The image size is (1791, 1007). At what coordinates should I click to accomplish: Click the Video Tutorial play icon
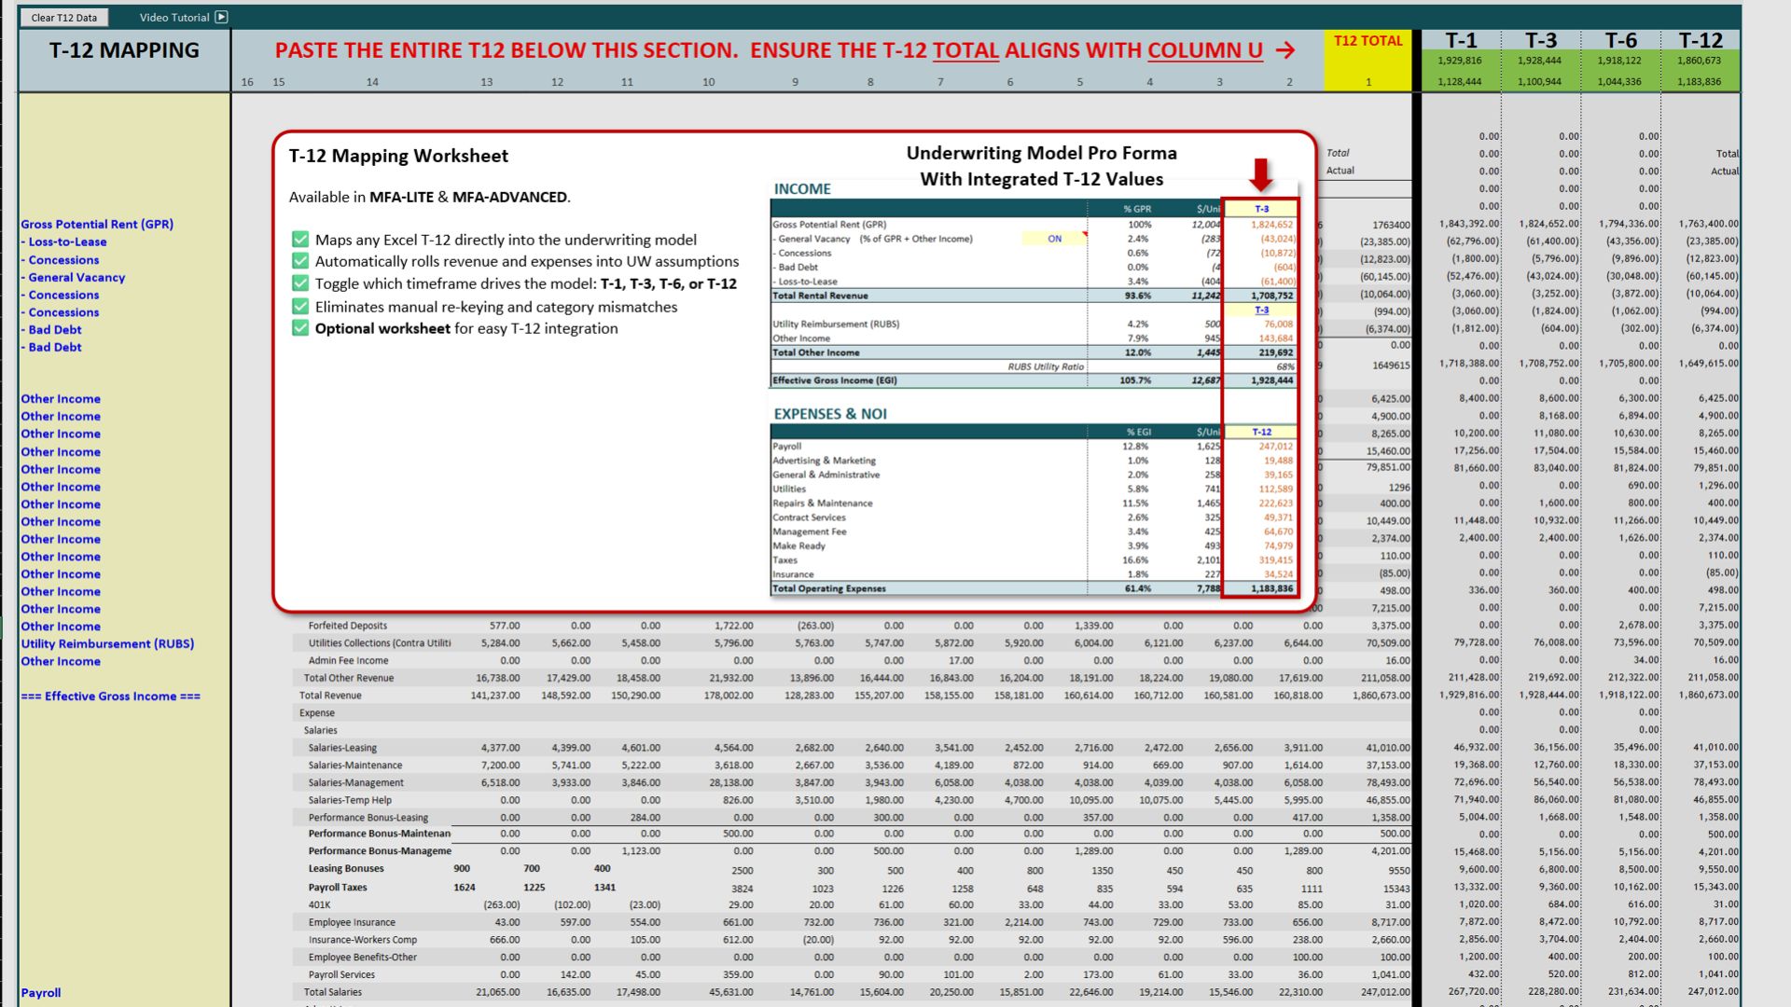click(221, 17)
